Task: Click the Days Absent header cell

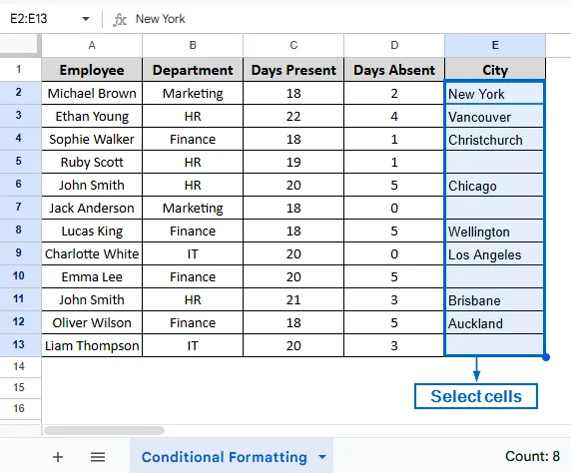Action: 394,70
